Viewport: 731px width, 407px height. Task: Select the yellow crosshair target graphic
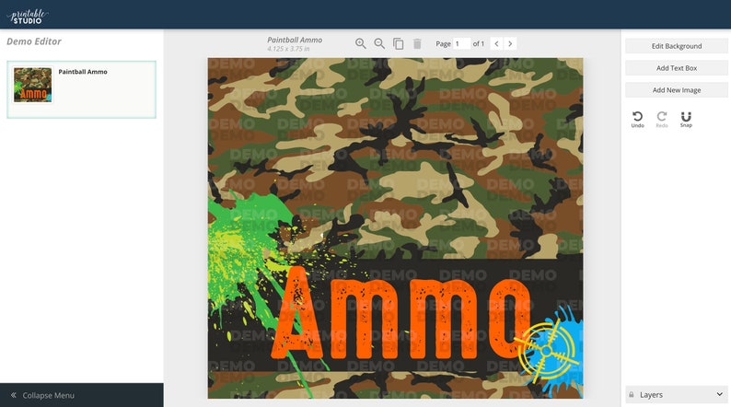coord(546,350)
